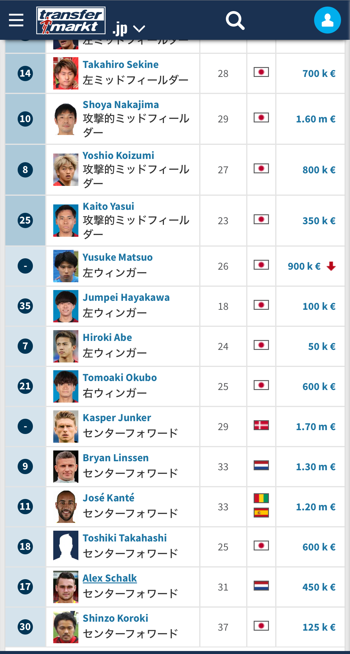Click the Japan flag beside Takahiro Sekine
This screenshot has height=654, width=350.
pos(261,72)
